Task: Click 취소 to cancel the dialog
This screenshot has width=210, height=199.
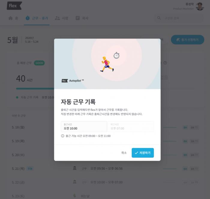Action: [124, 153]
